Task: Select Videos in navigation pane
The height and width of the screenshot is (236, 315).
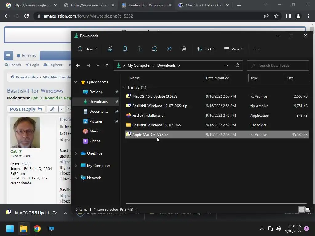Action: pos(95,141)
